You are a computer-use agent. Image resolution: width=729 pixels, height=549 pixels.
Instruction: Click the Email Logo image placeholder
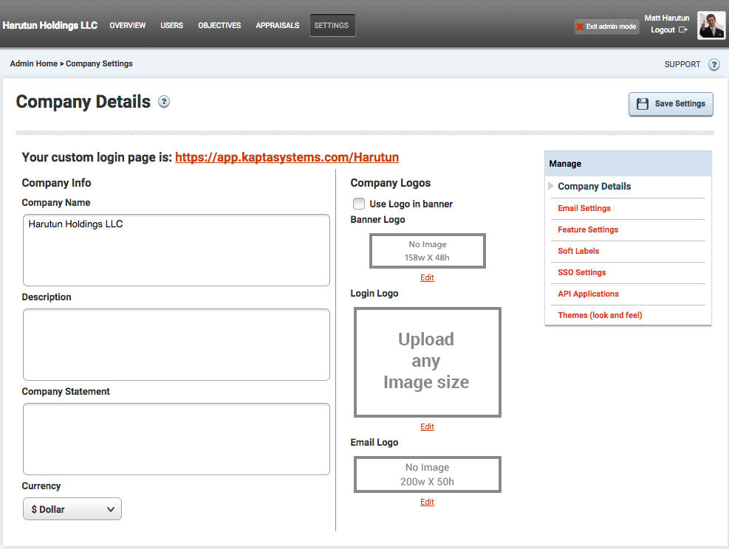[x=427, y=474]
